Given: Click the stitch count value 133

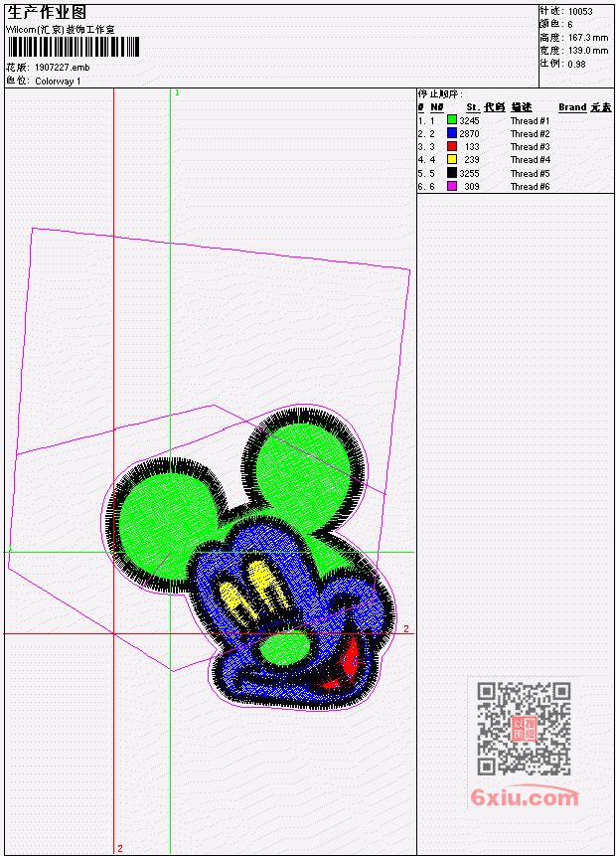Looking at the screenshot, I should pyautogui.click(x=472, y=147).
